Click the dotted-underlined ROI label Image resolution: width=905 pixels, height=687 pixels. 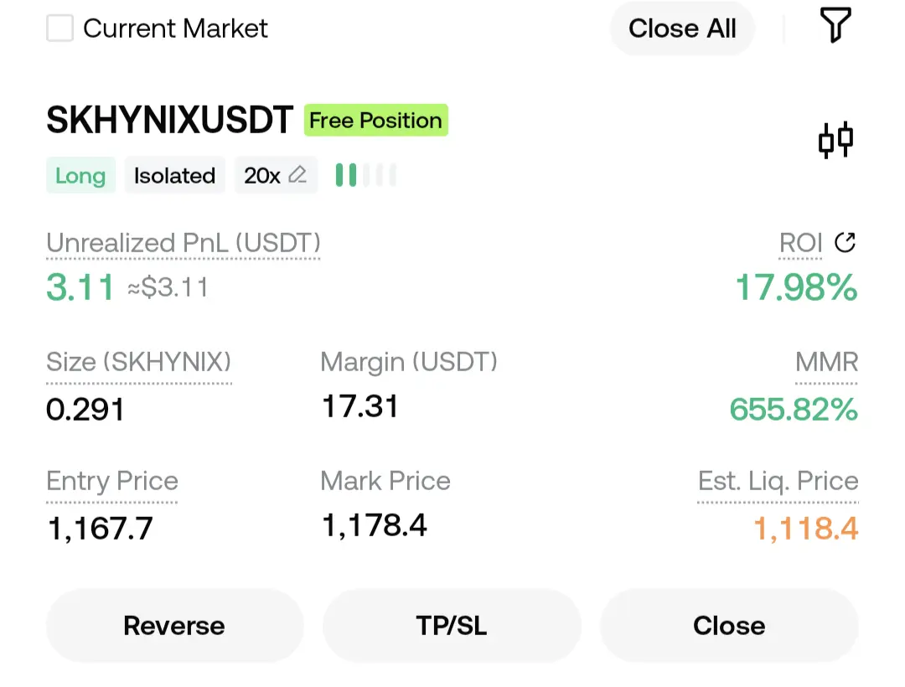click(800, 243)
